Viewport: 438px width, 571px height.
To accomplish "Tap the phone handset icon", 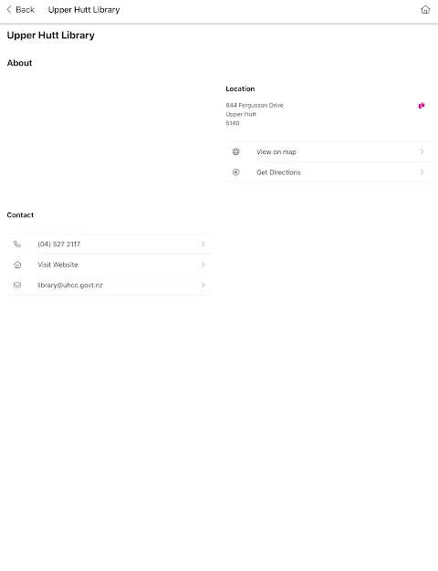I will 17,244.
